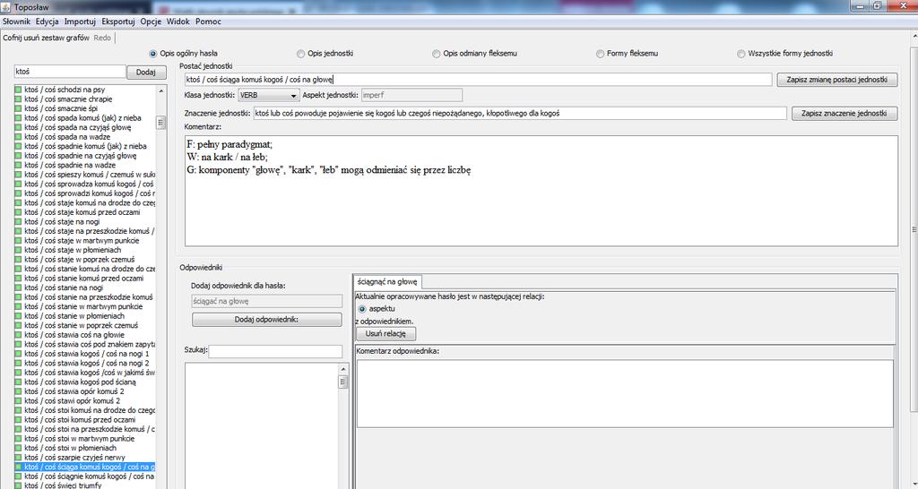The image size is (918, 489).
Task: Click green icon of 'staje na nogi' row
Action: 18,222
